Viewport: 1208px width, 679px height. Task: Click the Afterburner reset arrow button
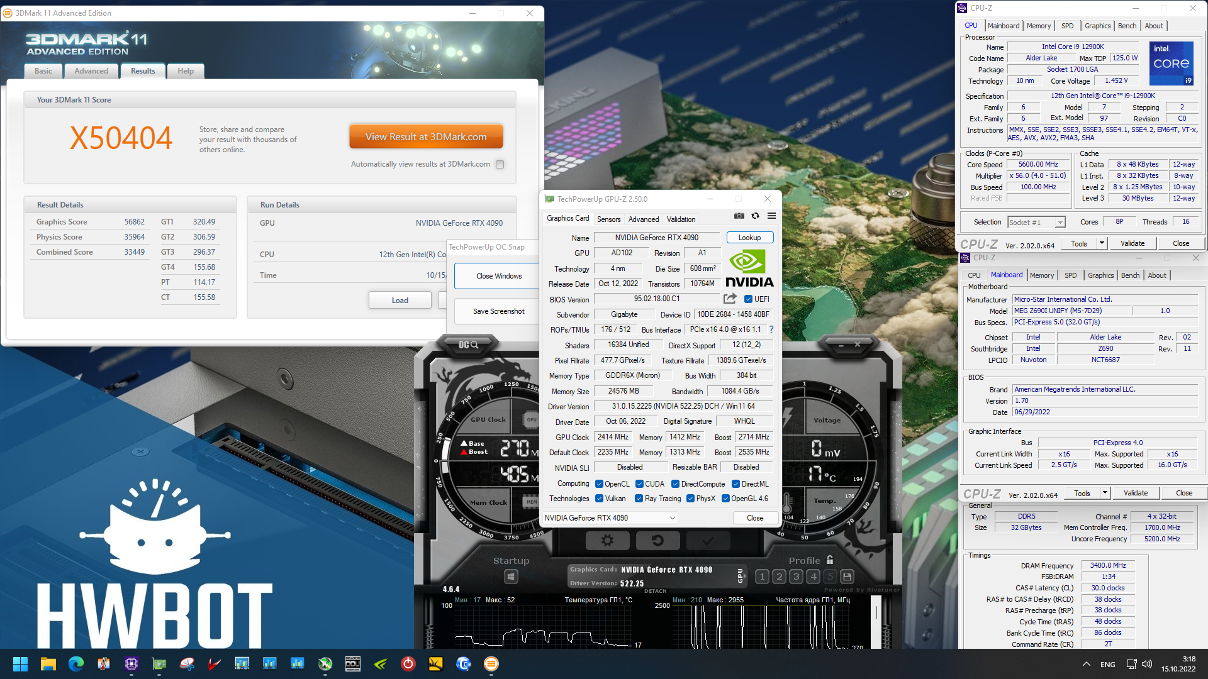point(657,540)
